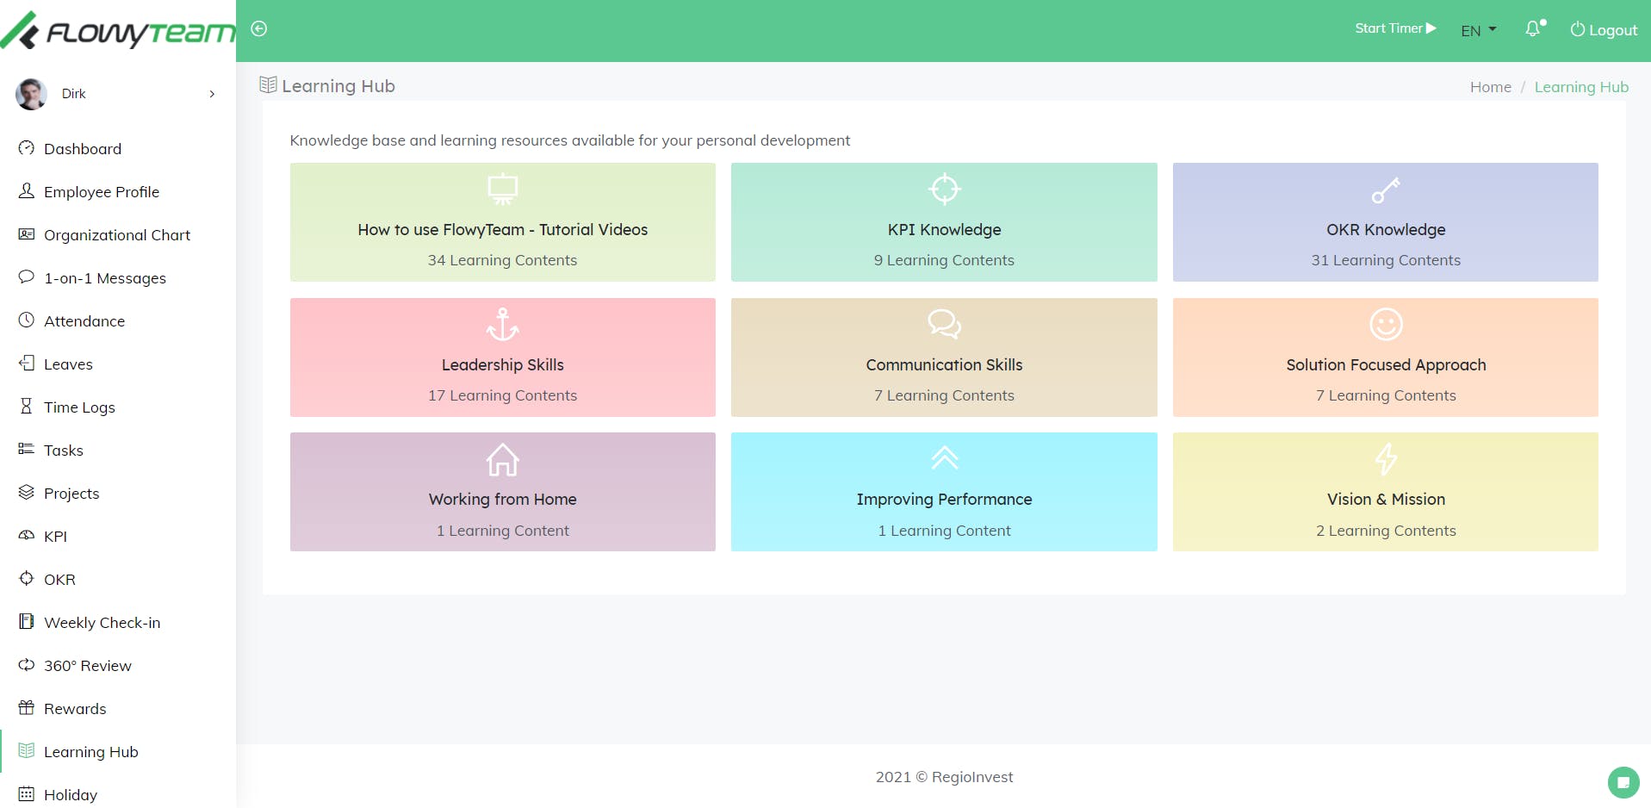1651x808 pixels.
Task: Click the anchor icon on Leadership Skills
Action: [x=503, y=325]
